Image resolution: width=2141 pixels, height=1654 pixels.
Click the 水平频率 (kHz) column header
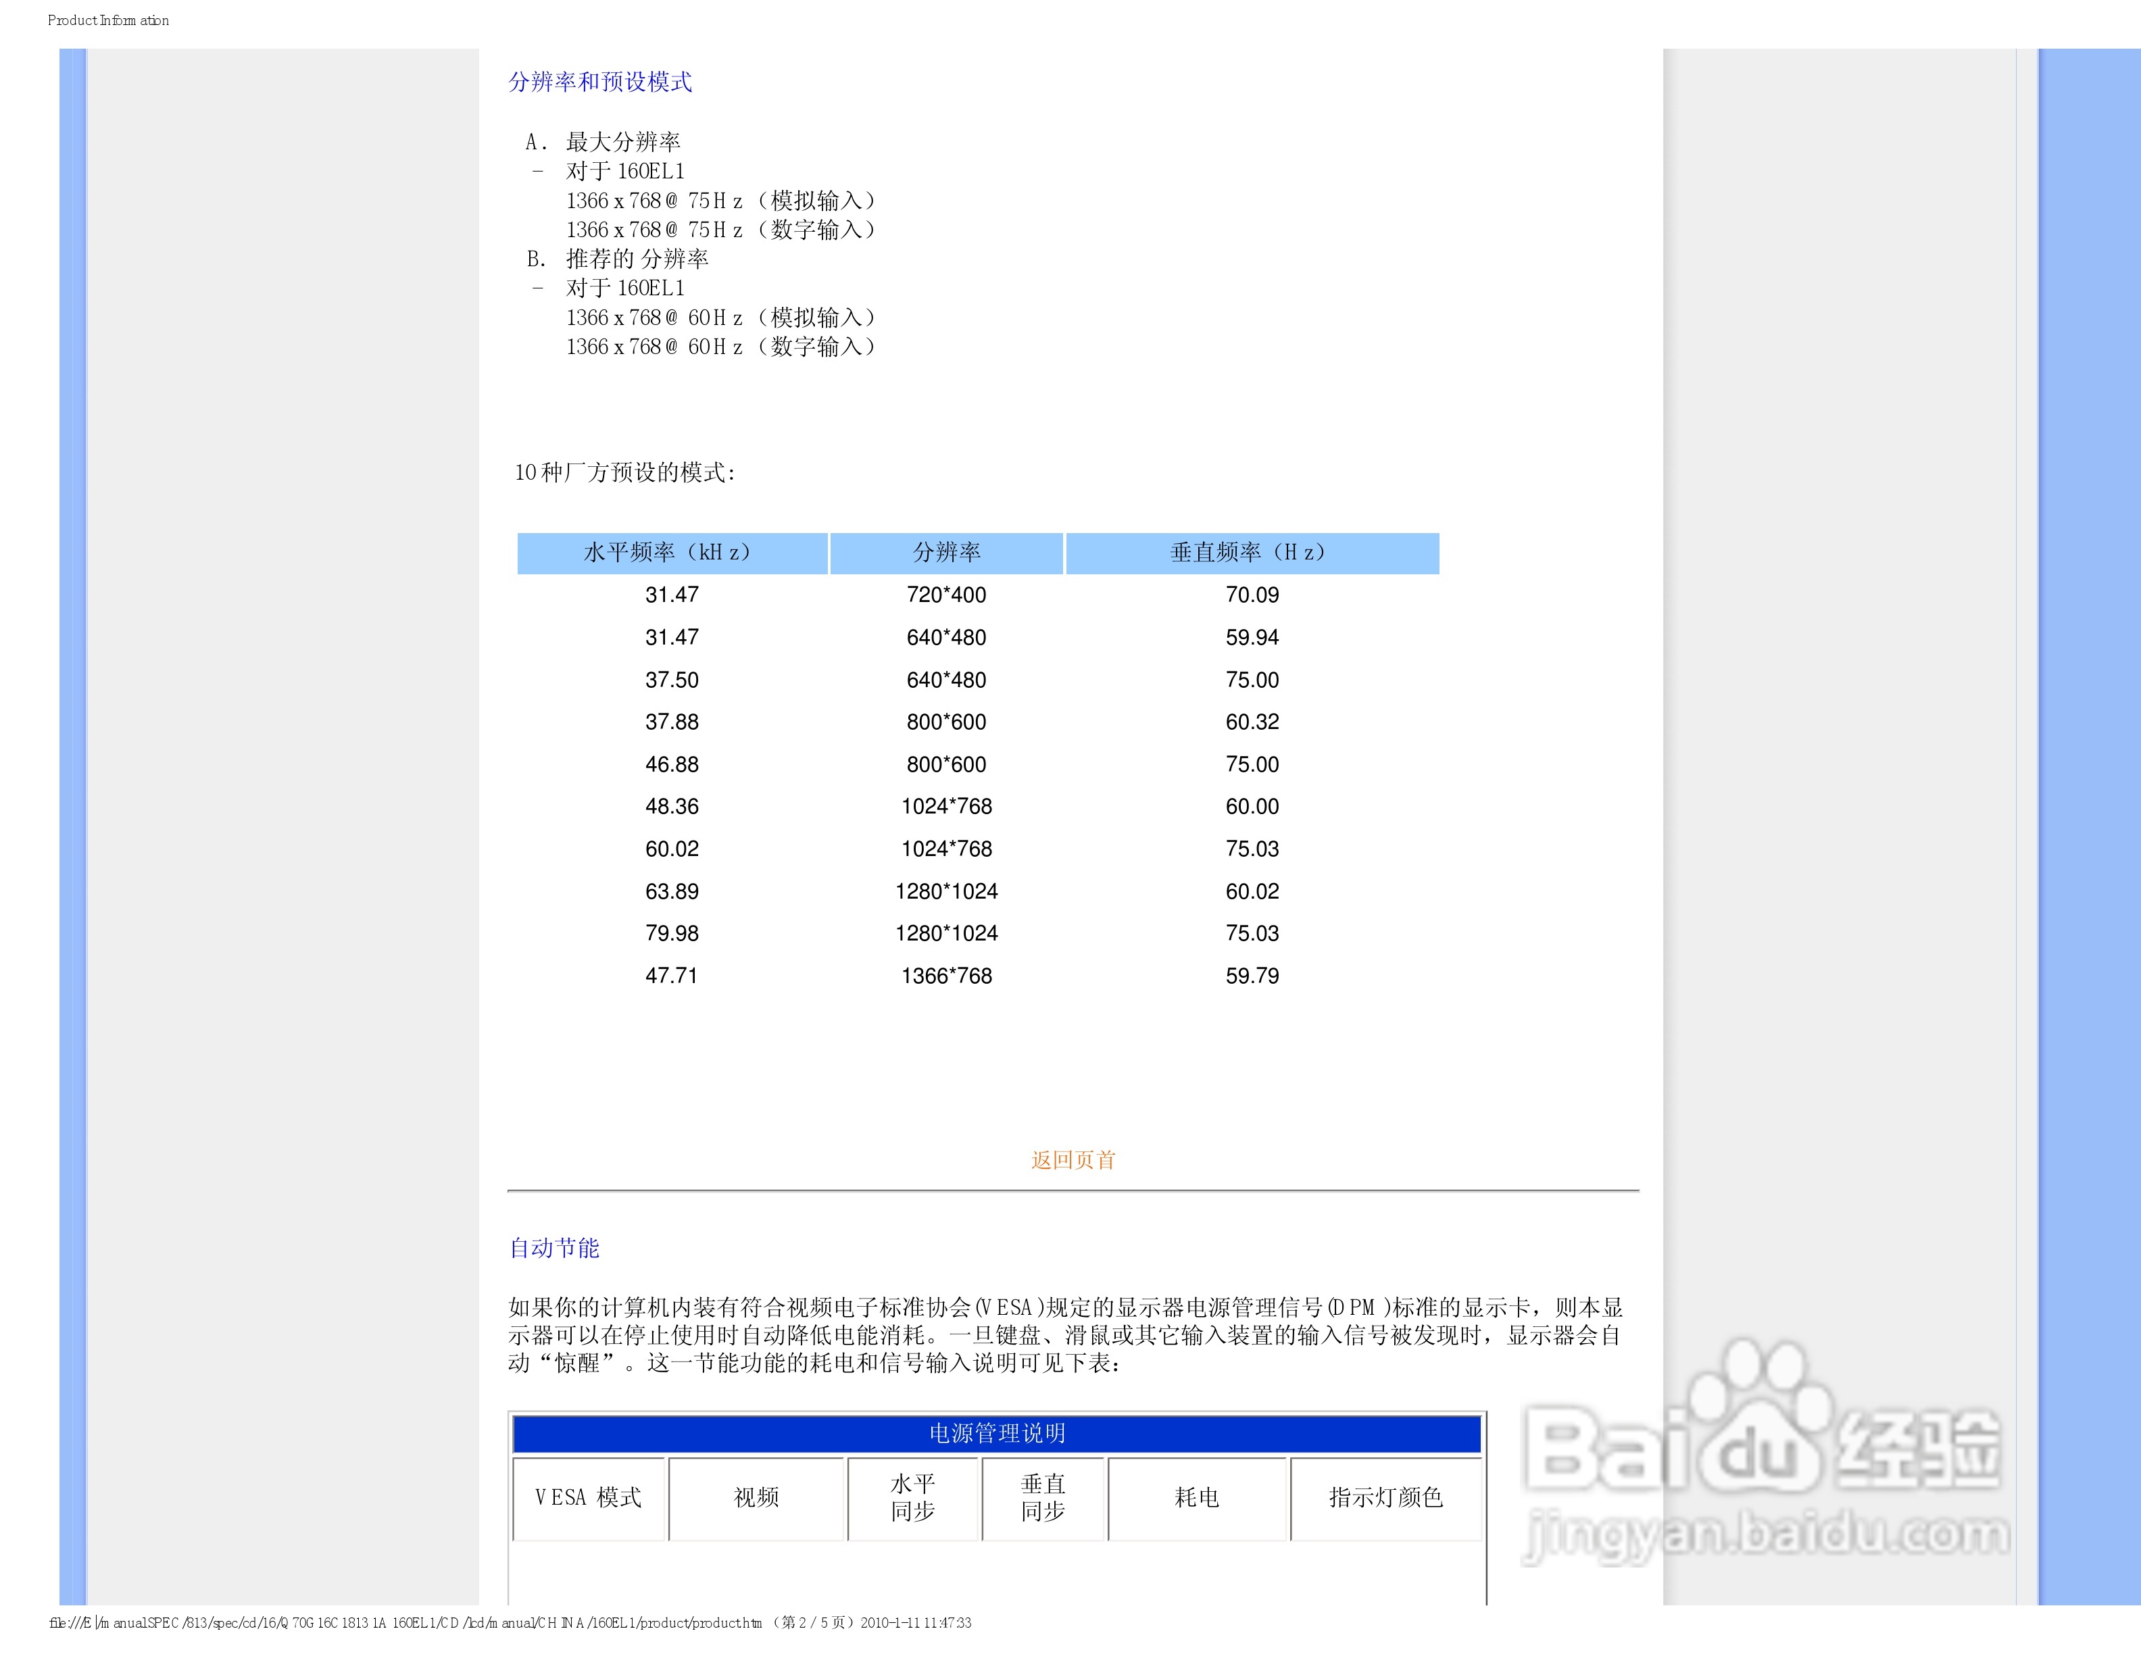672,553
